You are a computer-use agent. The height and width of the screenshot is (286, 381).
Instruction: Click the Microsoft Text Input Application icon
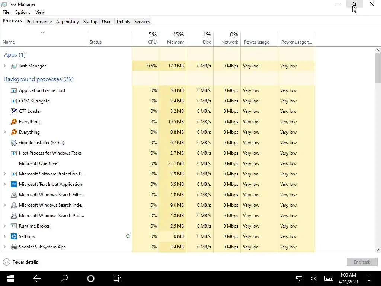point(14,184)
